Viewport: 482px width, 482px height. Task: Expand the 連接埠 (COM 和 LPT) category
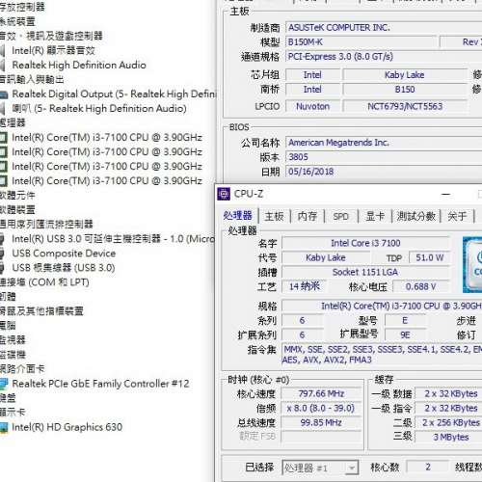(44, 282)
